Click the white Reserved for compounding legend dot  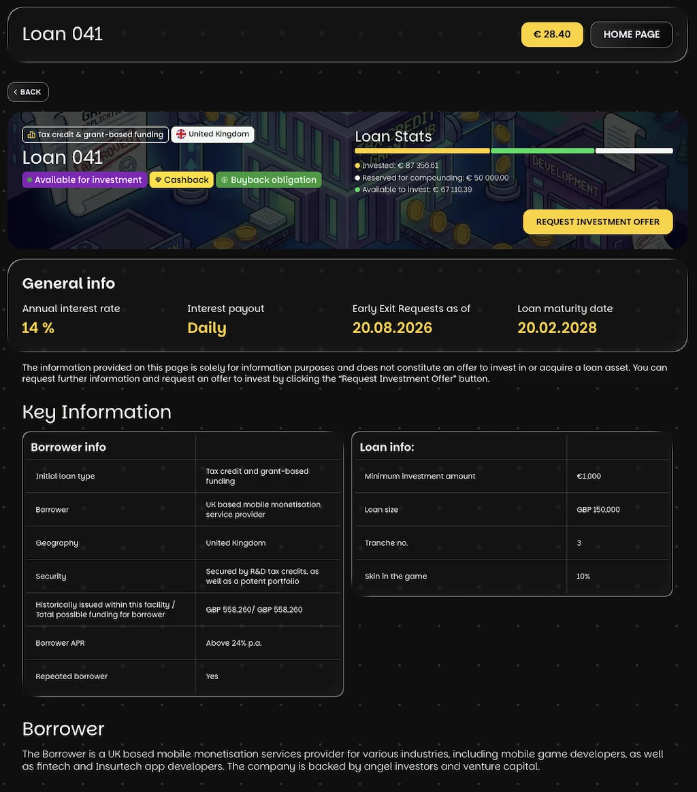tap(358, 178)
